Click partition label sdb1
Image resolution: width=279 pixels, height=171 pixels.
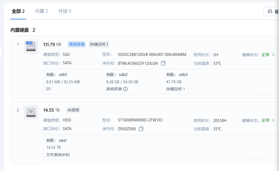(63, 75)
